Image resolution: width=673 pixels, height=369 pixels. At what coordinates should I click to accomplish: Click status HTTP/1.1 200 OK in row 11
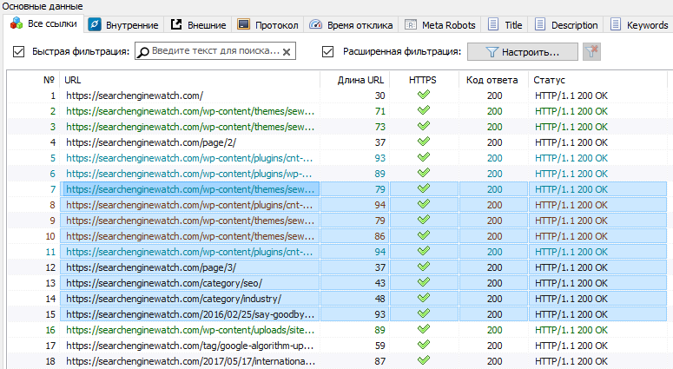571,252
